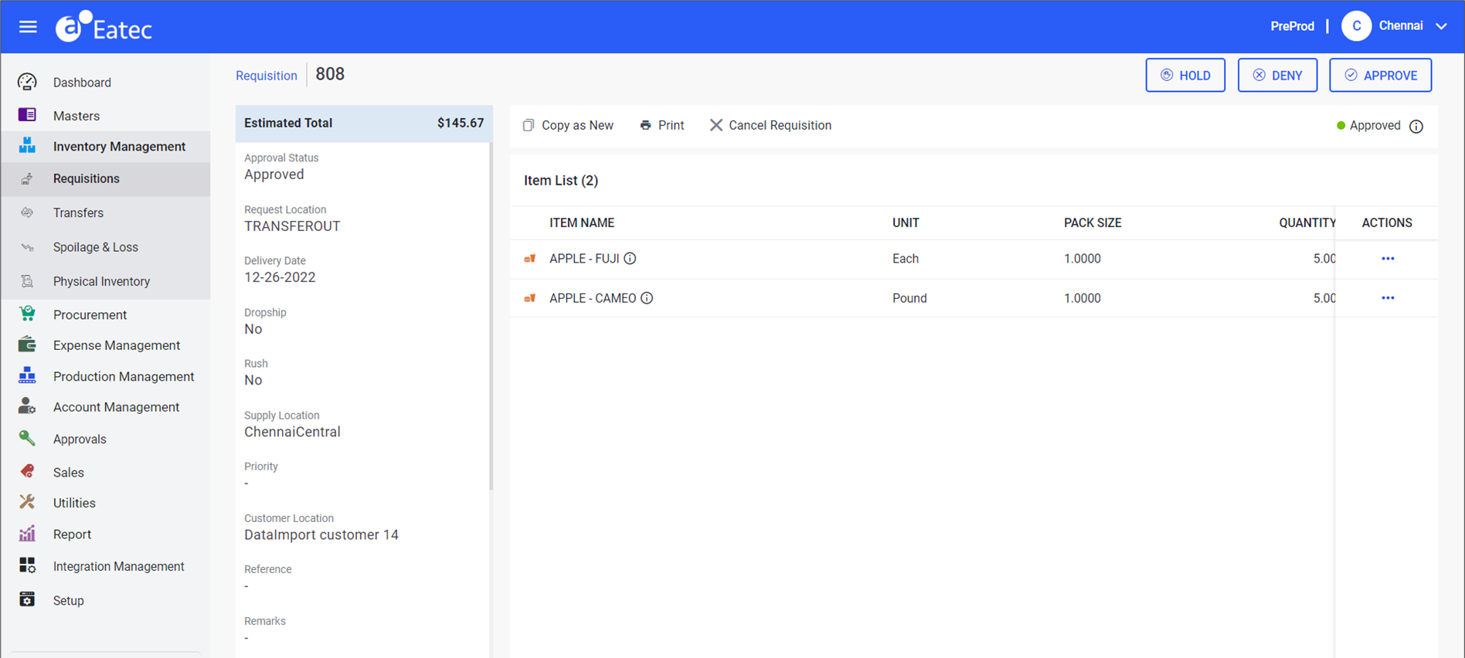Click the HOLD button
This screenshot has width=1465, height=658.
[1185, 75]
